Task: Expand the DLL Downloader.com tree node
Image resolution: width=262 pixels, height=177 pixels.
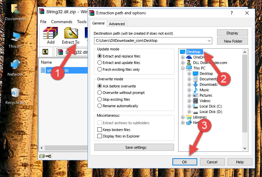Action: click(183, 63)
